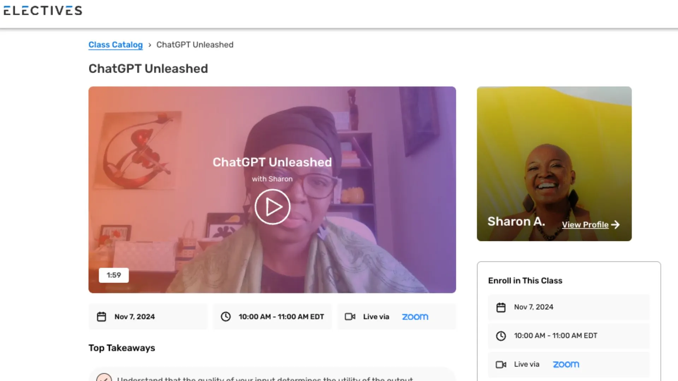Viewport: 678px width, 381px height.
Task: Open View Profile link for Sharon A.
Action: pyautogui.click(x=585, y=225)
